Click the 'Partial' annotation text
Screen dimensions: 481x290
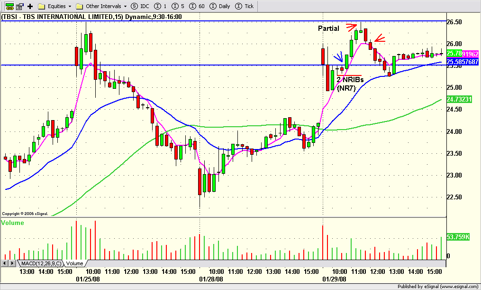pos(328,28)
